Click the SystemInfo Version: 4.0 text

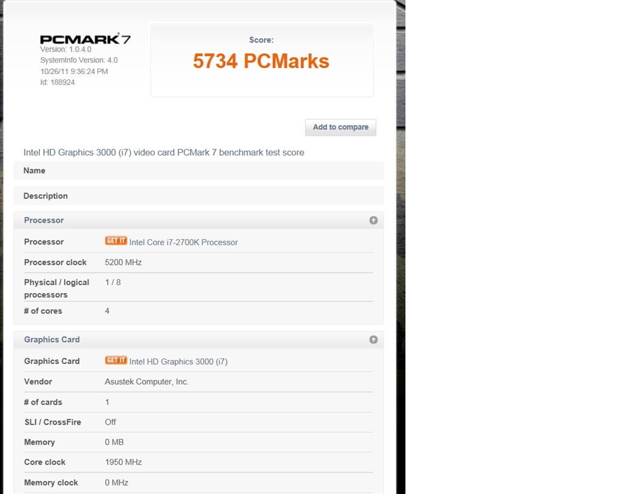pyautogui.click(x=79, y=60)
